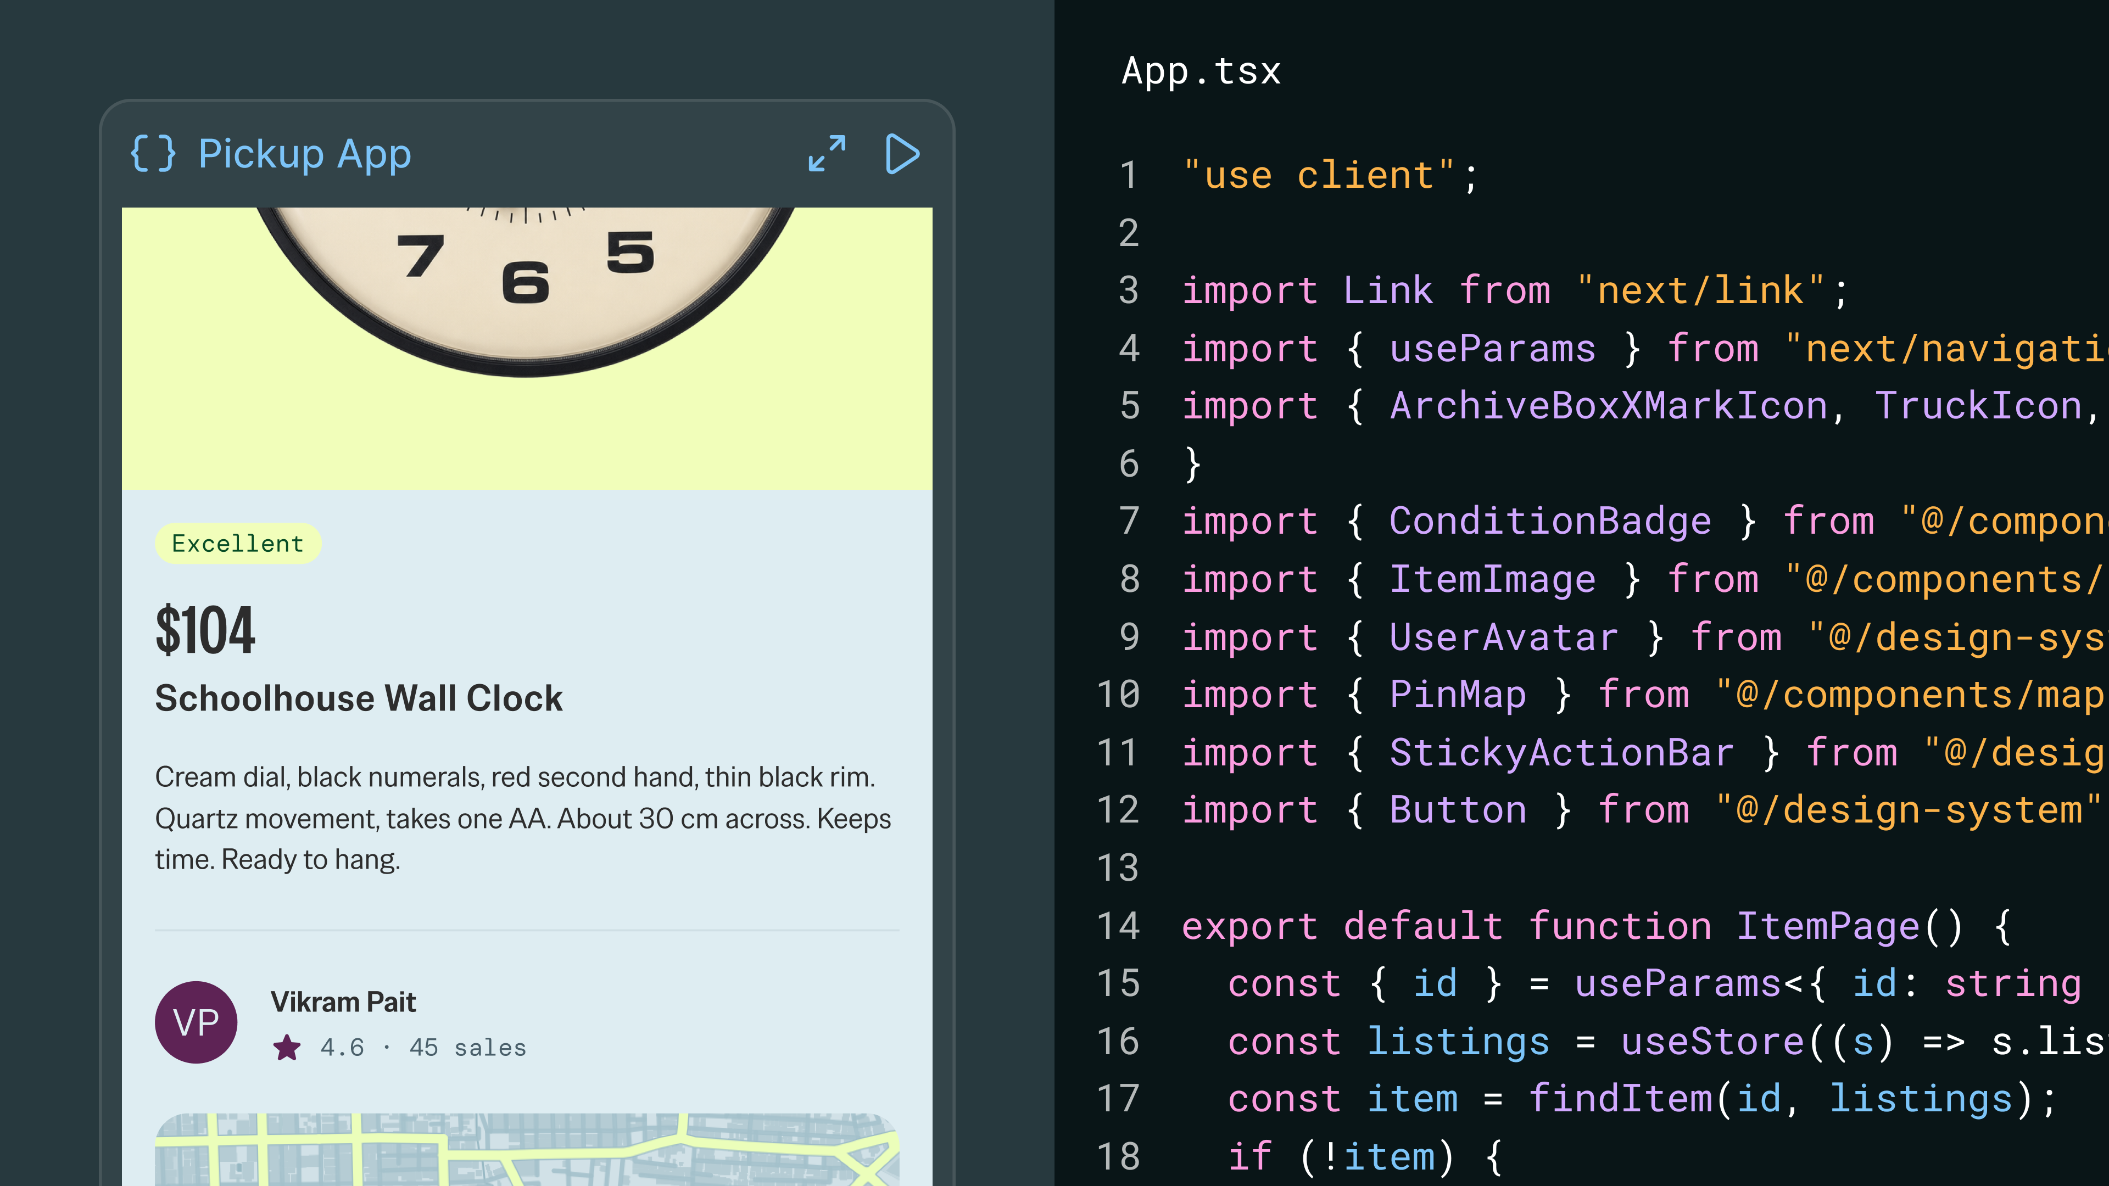Screen dimensions: 2109x1186
Task: Click TruckIcon on line 5
Action: click(1978, 406)
